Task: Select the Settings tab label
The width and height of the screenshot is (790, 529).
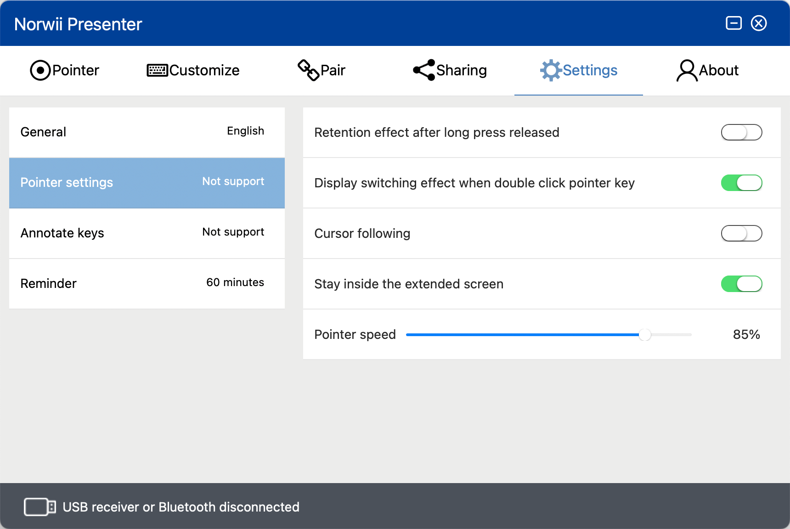Action: (590, 70)
